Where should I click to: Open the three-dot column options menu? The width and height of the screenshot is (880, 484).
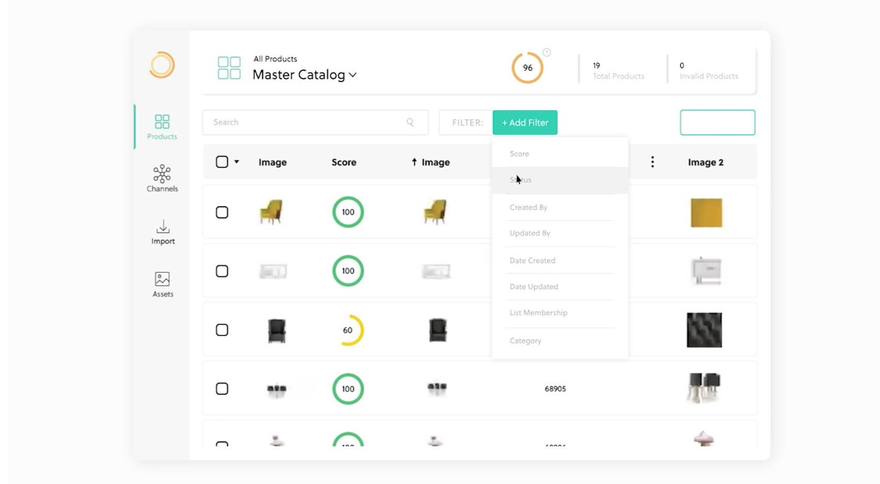pos(653,161)
